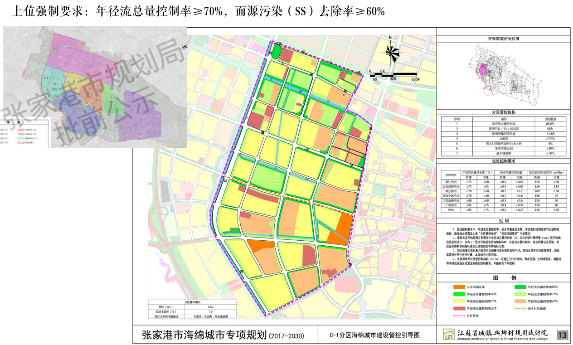Click the 径流控制要求 table heading
Viewport: 573px width, 345px height.
504,161
